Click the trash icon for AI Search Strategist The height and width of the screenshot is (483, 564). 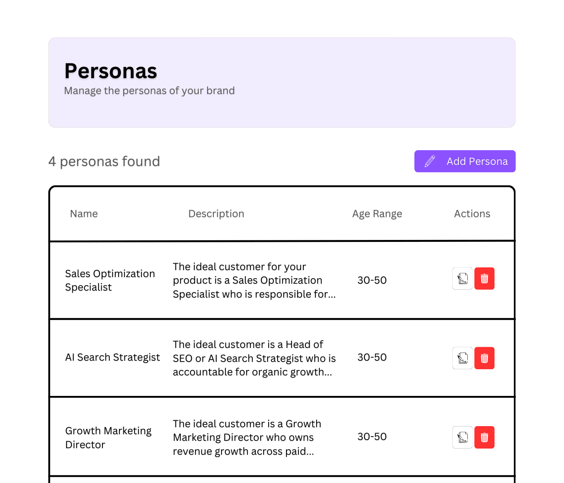tap(484, 358)
